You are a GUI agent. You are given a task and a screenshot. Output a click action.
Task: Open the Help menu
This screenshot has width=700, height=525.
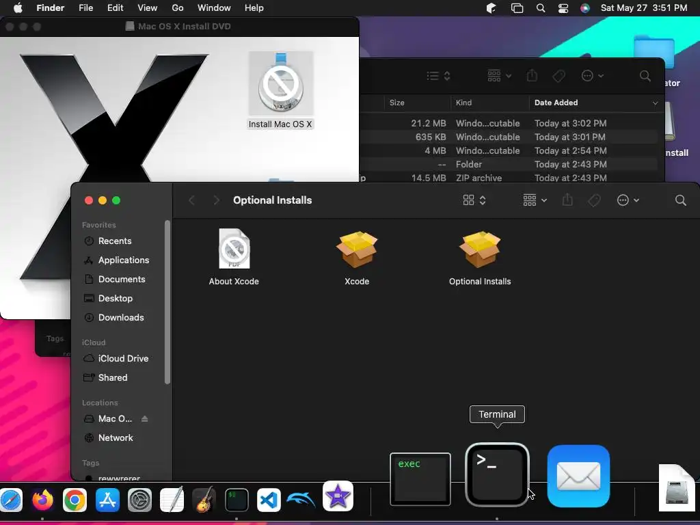pyautogui.click(x=254, y=8)
